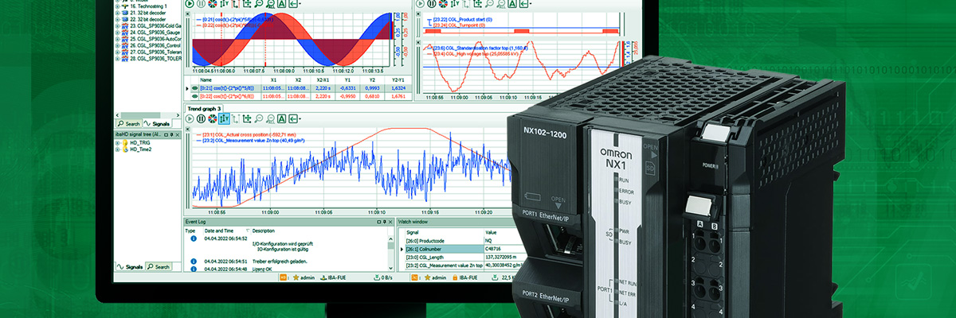The width and height of the screenshot is (956, 318).
Task: Open the color wheel in the Trend graph 3 toolbar
Action: pyautogui.click(x=213, y=118)
